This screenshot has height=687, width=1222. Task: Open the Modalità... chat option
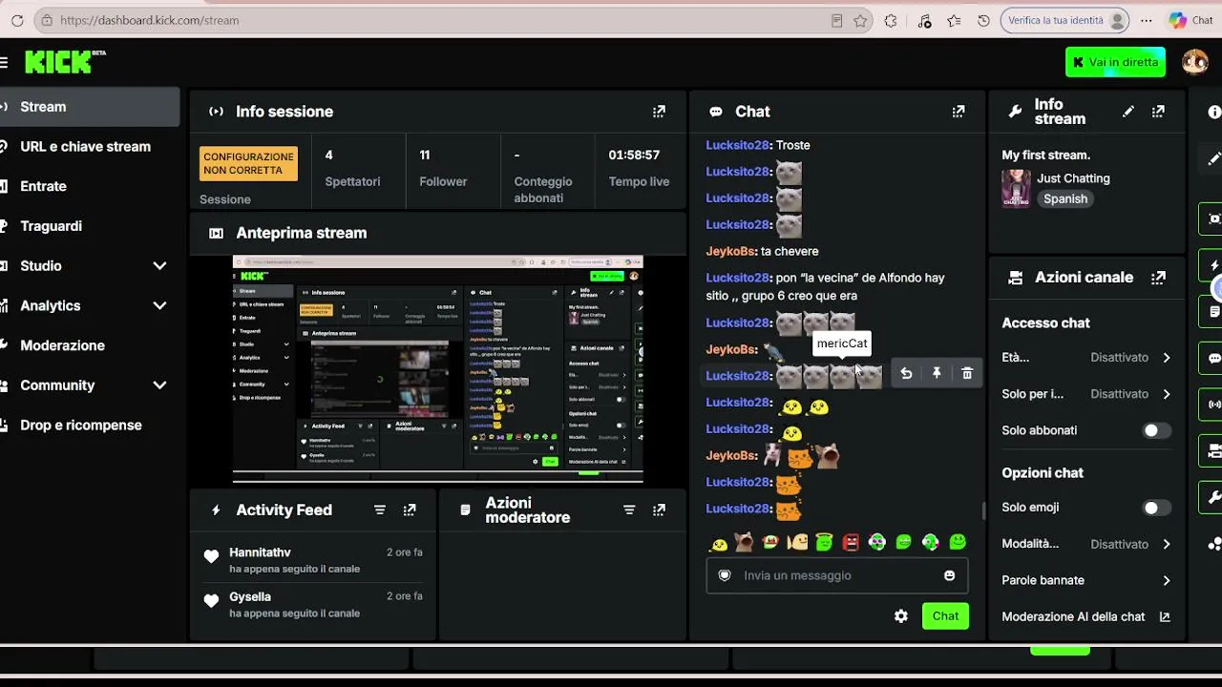1086,544
